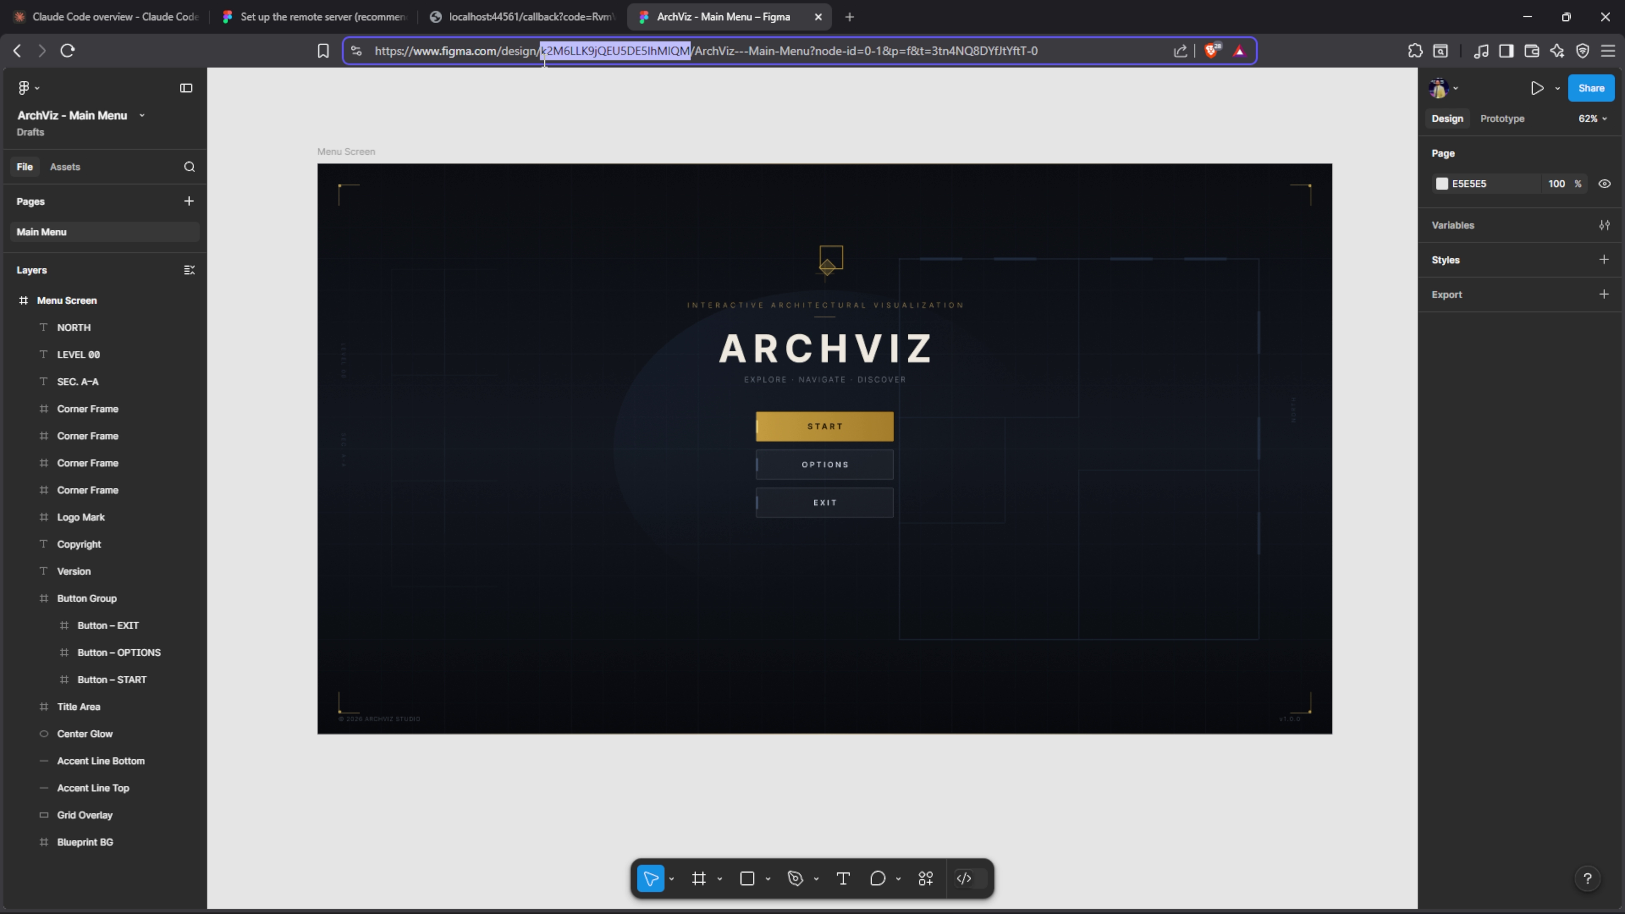The width and height of the screenshot is (1625, 914).
Task: Toggle Dev Mode code icon
Action: [964, 878]
